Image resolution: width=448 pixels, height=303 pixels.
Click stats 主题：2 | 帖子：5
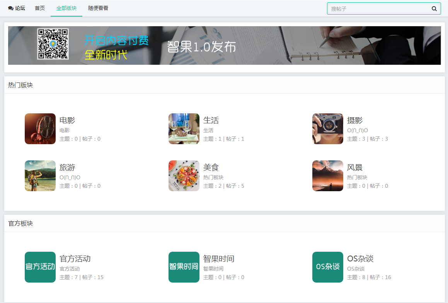224,186
